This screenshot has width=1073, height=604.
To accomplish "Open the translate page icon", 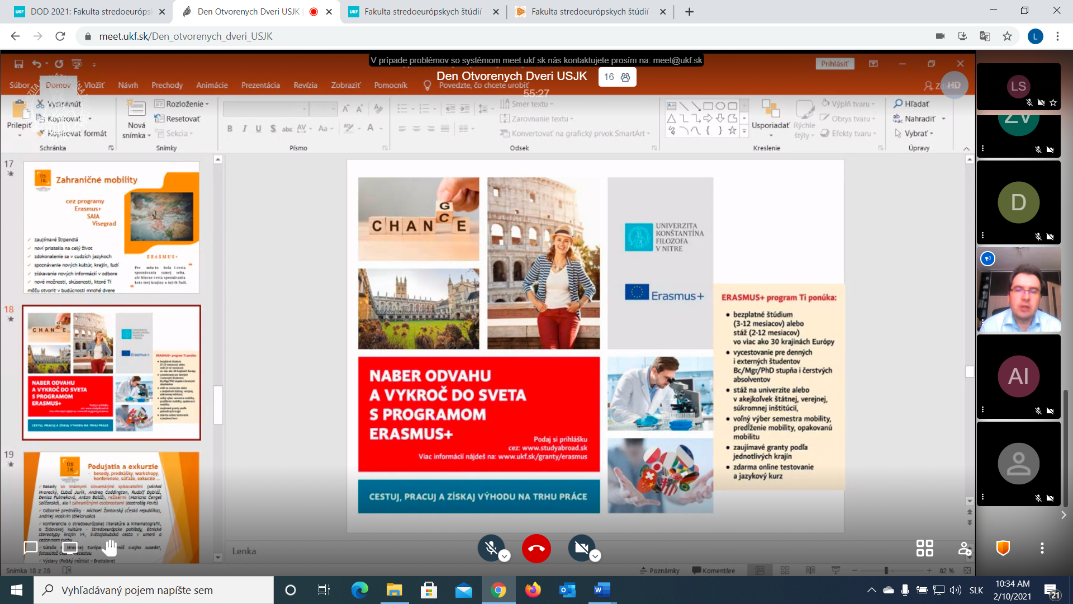I will (x=985, y=36).
